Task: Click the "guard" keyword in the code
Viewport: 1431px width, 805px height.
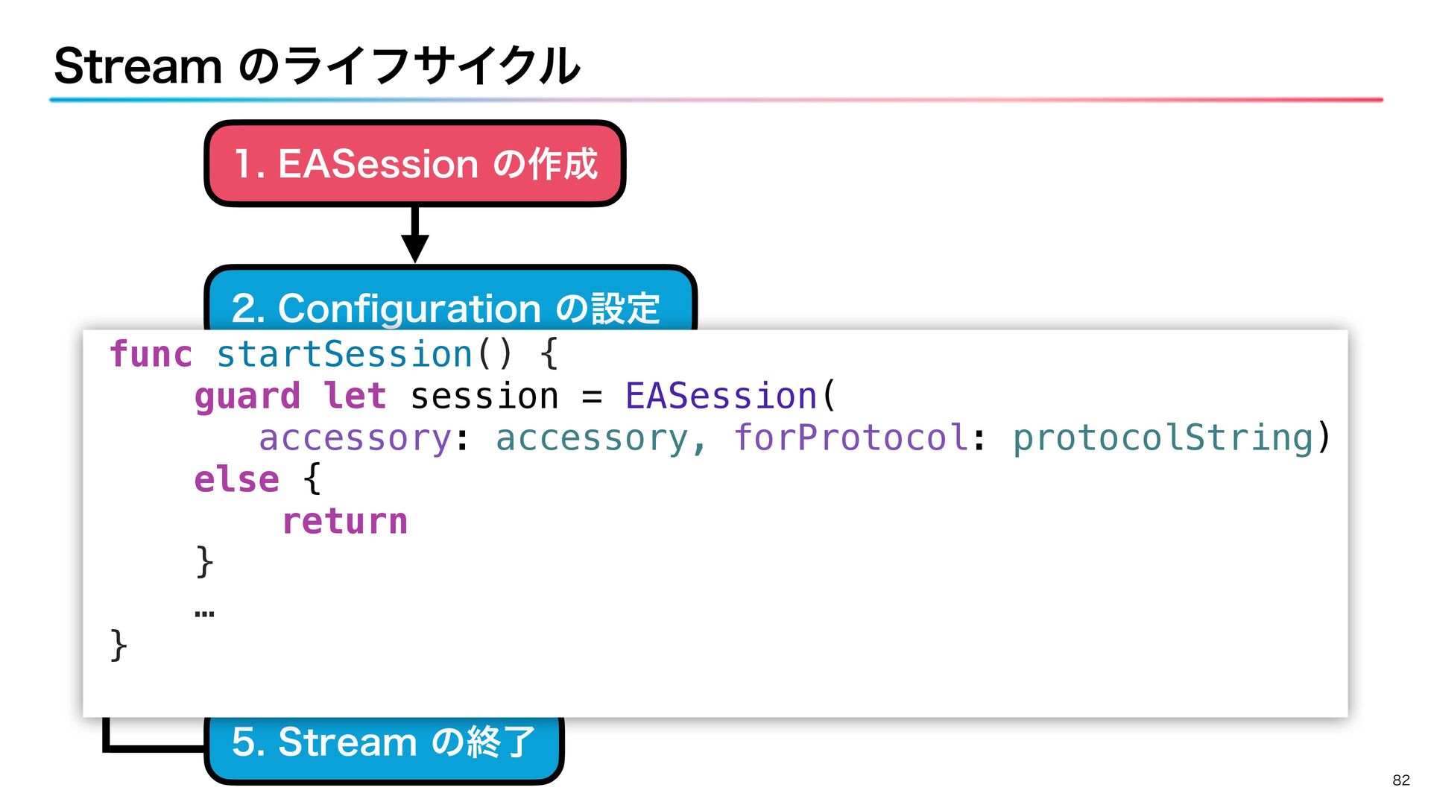Action: 247,396
